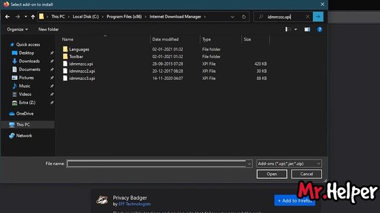This screenshot has width=380, height=213.
Task: Expand the address bar history dropdown
Action: (232, 17)
